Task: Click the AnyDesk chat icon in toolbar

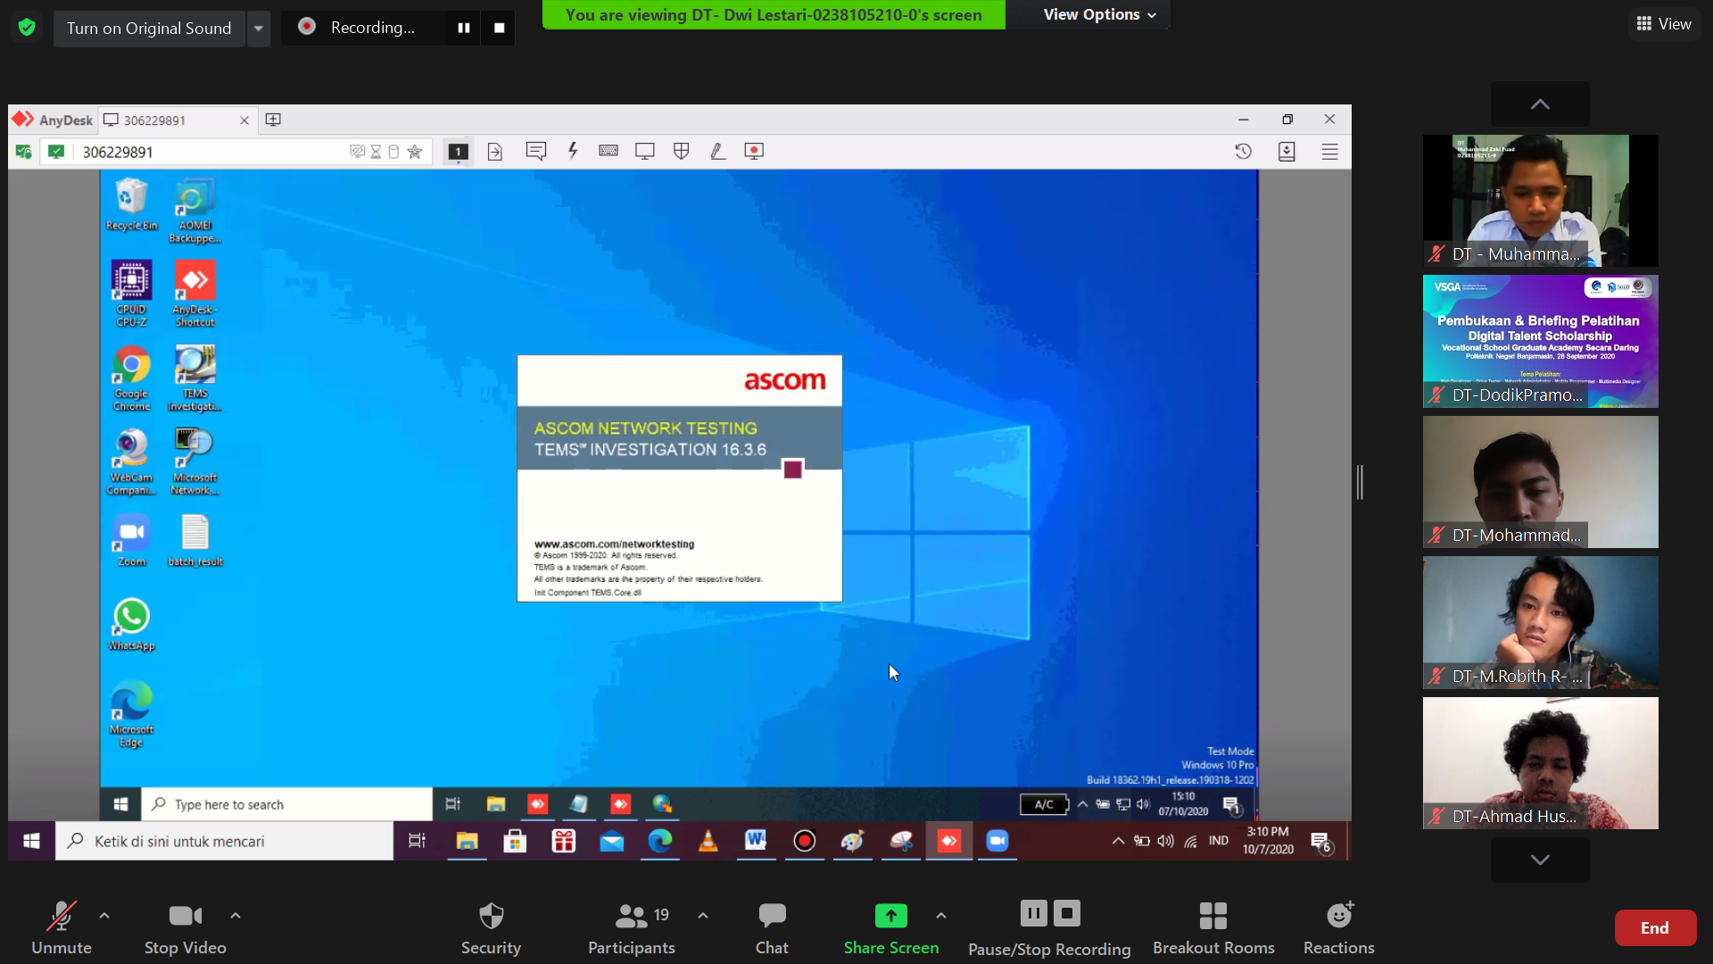Action: [535, 151]
